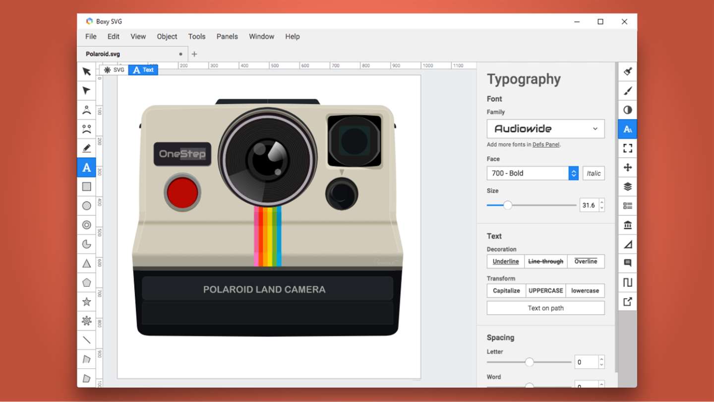Select the Cog gear shape tool

[x=86, y=321]
